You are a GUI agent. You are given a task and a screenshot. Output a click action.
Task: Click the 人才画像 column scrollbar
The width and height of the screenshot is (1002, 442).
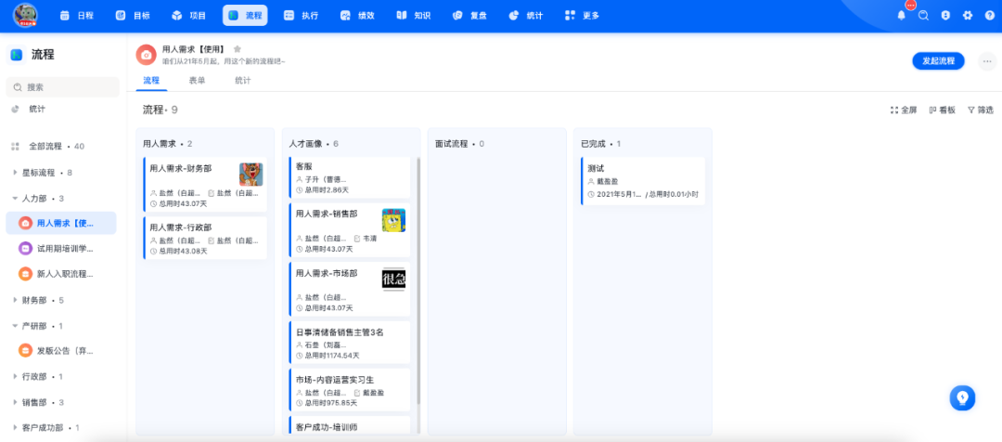[418, 281]
